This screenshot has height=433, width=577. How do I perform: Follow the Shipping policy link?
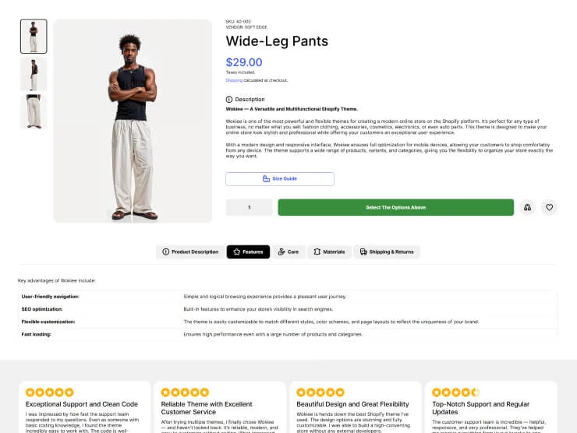click(234, 80)
